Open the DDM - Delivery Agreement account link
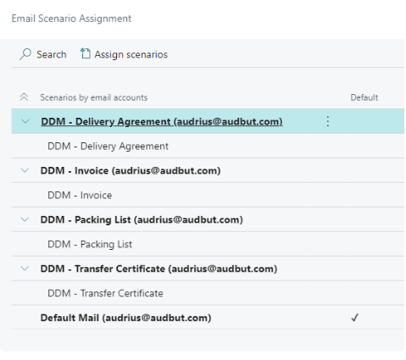The image size is (406, 360). (162, 121)
